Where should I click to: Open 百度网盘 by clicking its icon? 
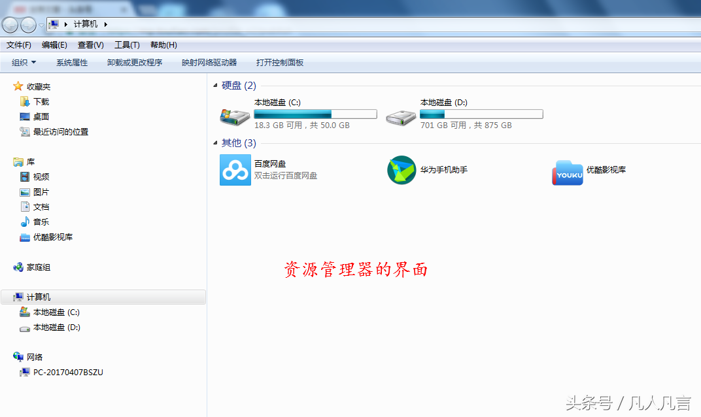point(235,170)
